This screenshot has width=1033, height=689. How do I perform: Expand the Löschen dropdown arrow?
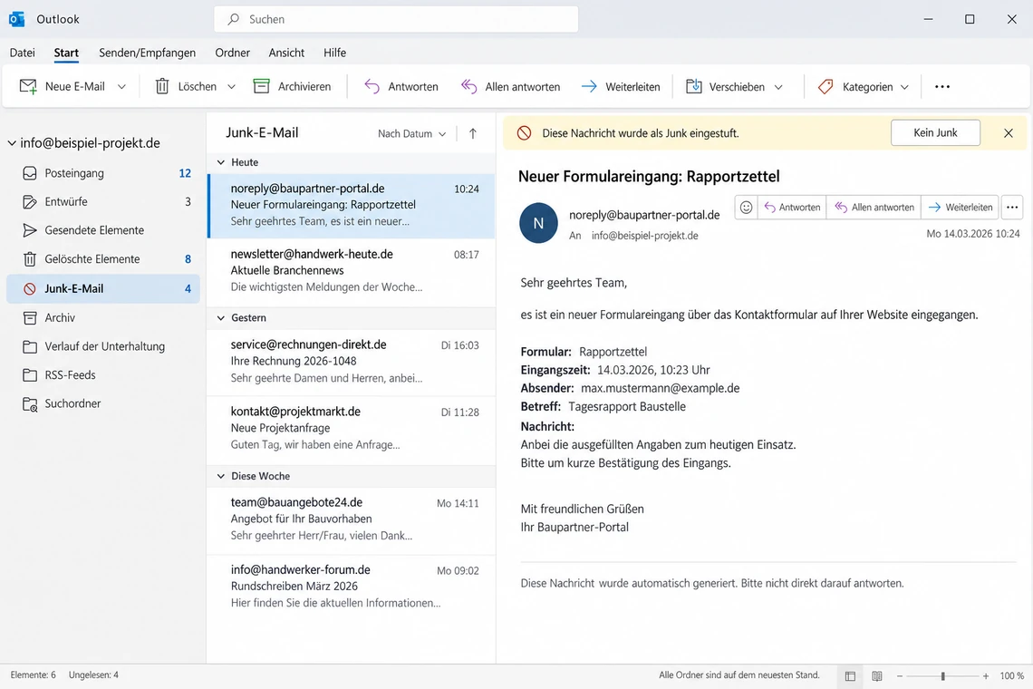click(x=231, y=86)
